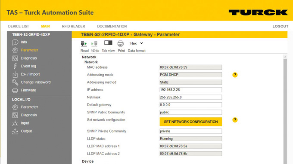Click the Write parameters icon
293x164 pixels.
pyautogui.click(x=94, y=43)
